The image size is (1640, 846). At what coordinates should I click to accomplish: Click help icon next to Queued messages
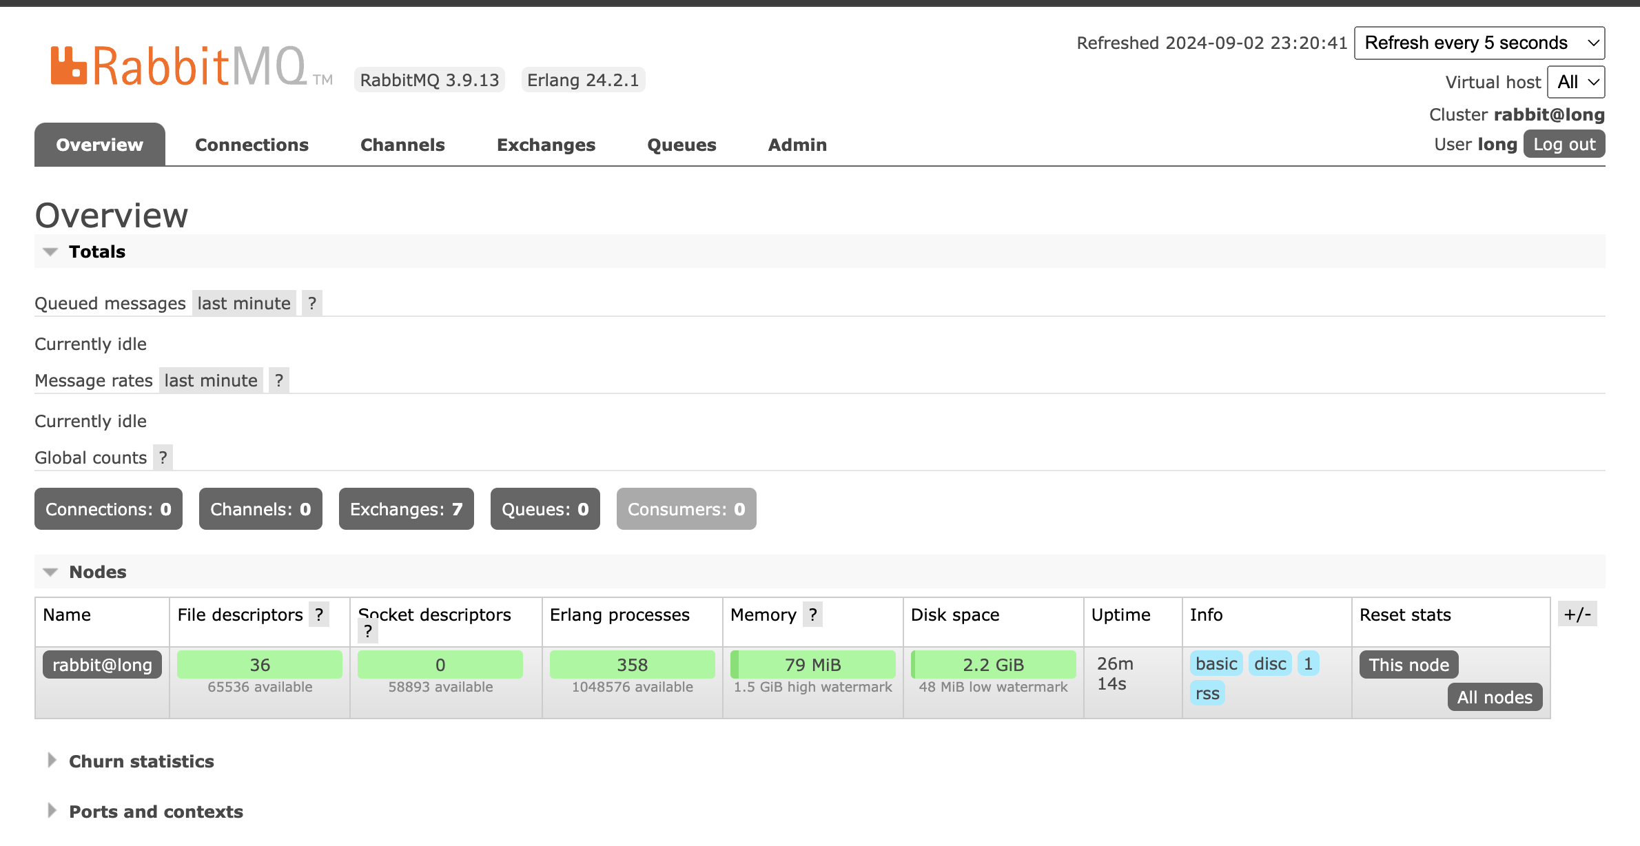click(x=312, y=303)
